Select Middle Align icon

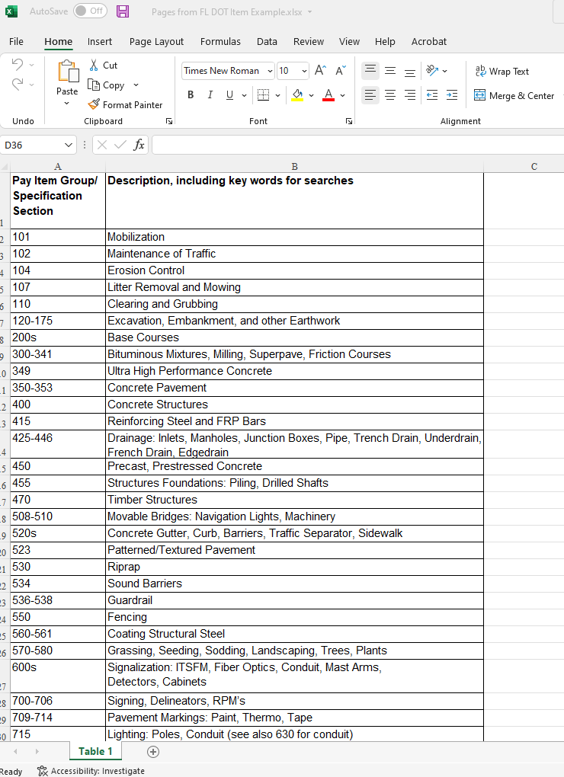(390, 70)
